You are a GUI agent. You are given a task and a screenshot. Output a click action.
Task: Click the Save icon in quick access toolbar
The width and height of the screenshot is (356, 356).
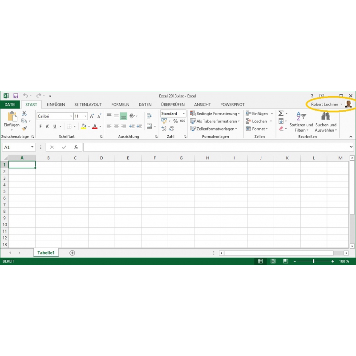(16, 96)
